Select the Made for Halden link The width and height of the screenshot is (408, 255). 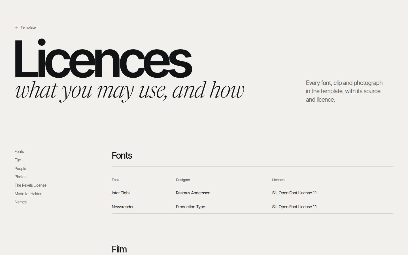click(28, 194)
